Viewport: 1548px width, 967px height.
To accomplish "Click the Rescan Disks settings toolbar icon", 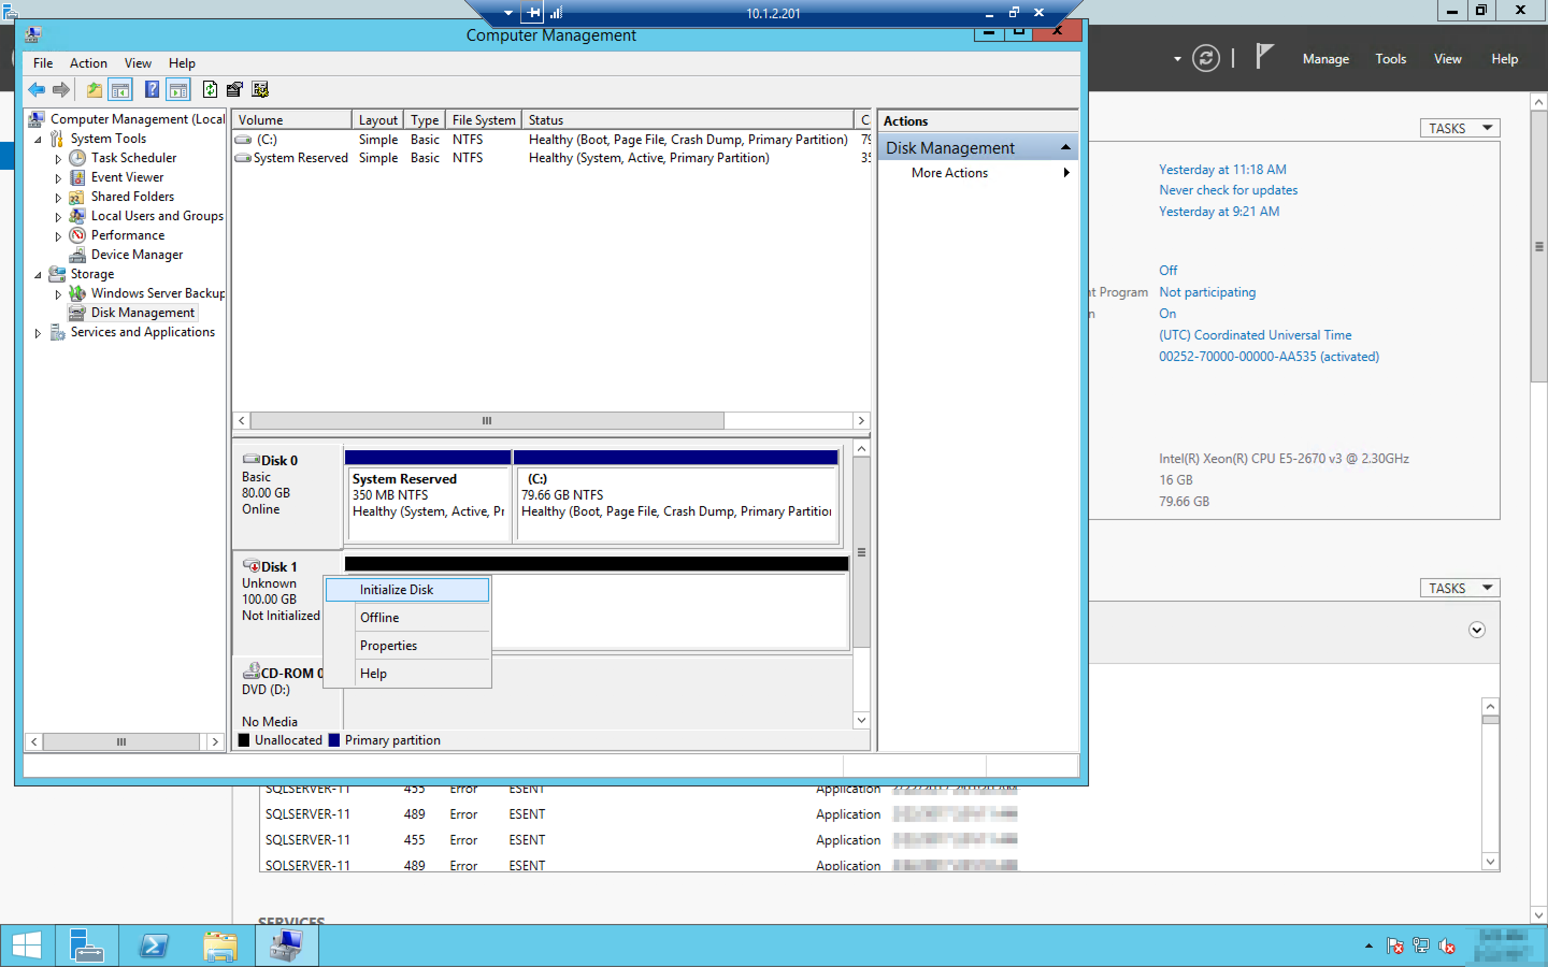I will 260,90.
